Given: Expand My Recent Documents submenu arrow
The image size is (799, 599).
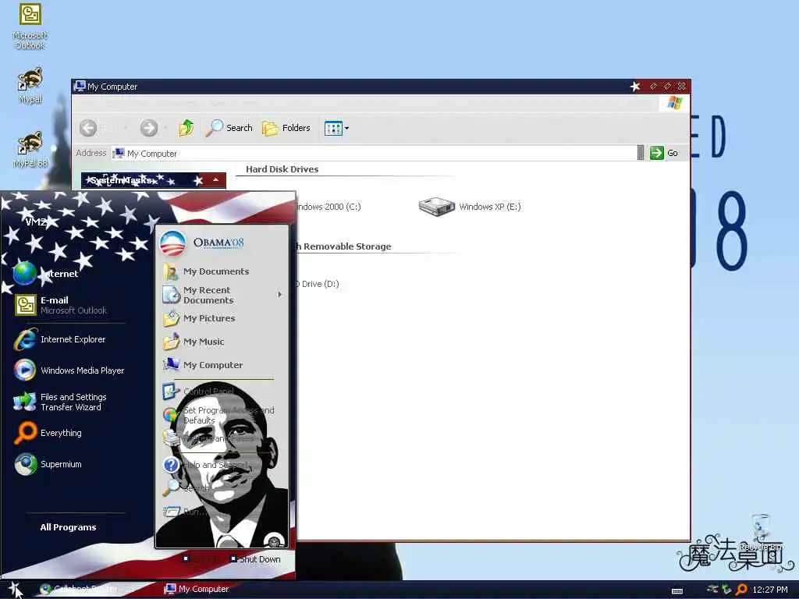Looking at the screenshot, I should click(x=279, y=295).
